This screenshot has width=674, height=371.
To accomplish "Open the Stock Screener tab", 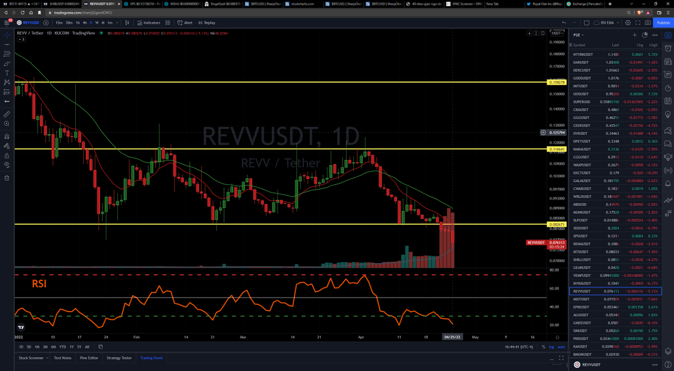I will click(32, 358).
